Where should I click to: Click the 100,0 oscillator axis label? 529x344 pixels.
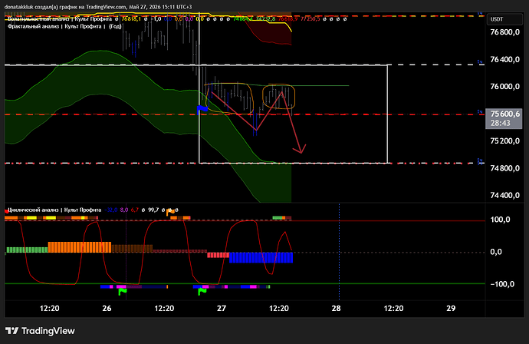500,220
